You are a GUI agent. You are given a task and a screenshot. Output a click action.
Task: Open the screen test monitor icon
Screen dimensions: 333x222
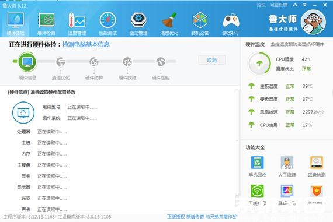(x=287, y=191)
